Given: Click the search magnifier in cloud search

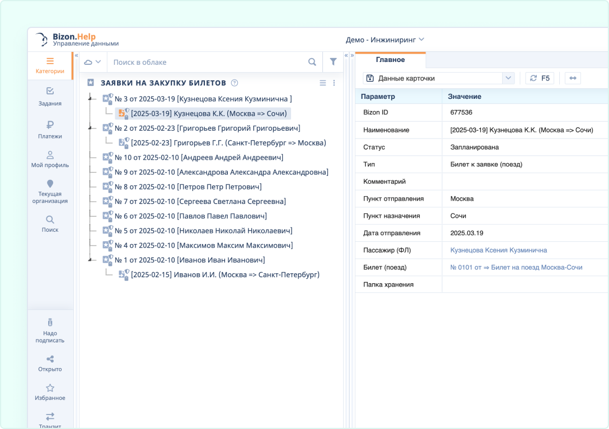Looking at the screenshot, I should tap(312, 62).
